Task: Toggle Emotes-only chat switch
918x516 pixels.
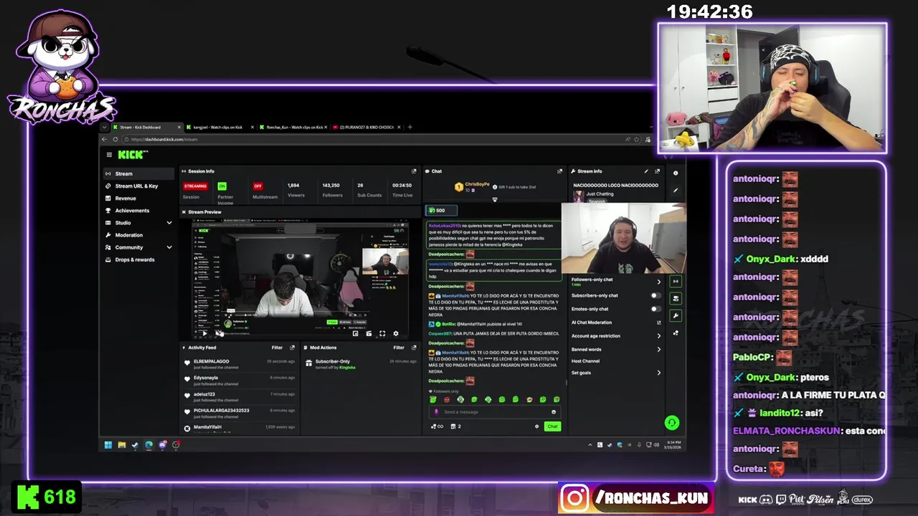Action: (x=656, y=309)
